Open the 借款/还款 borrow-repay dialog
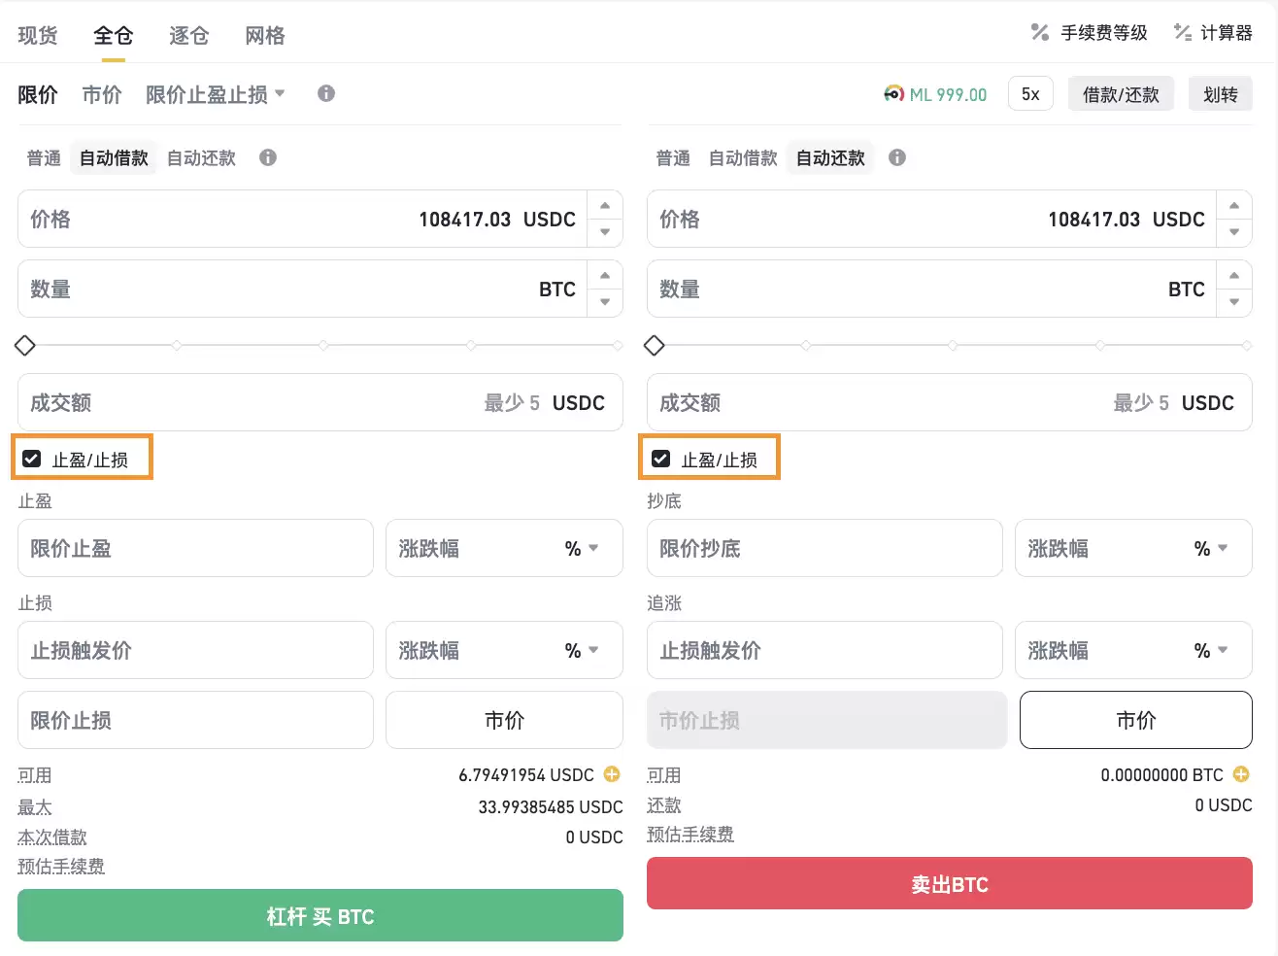 click(x=1121, y=93)
